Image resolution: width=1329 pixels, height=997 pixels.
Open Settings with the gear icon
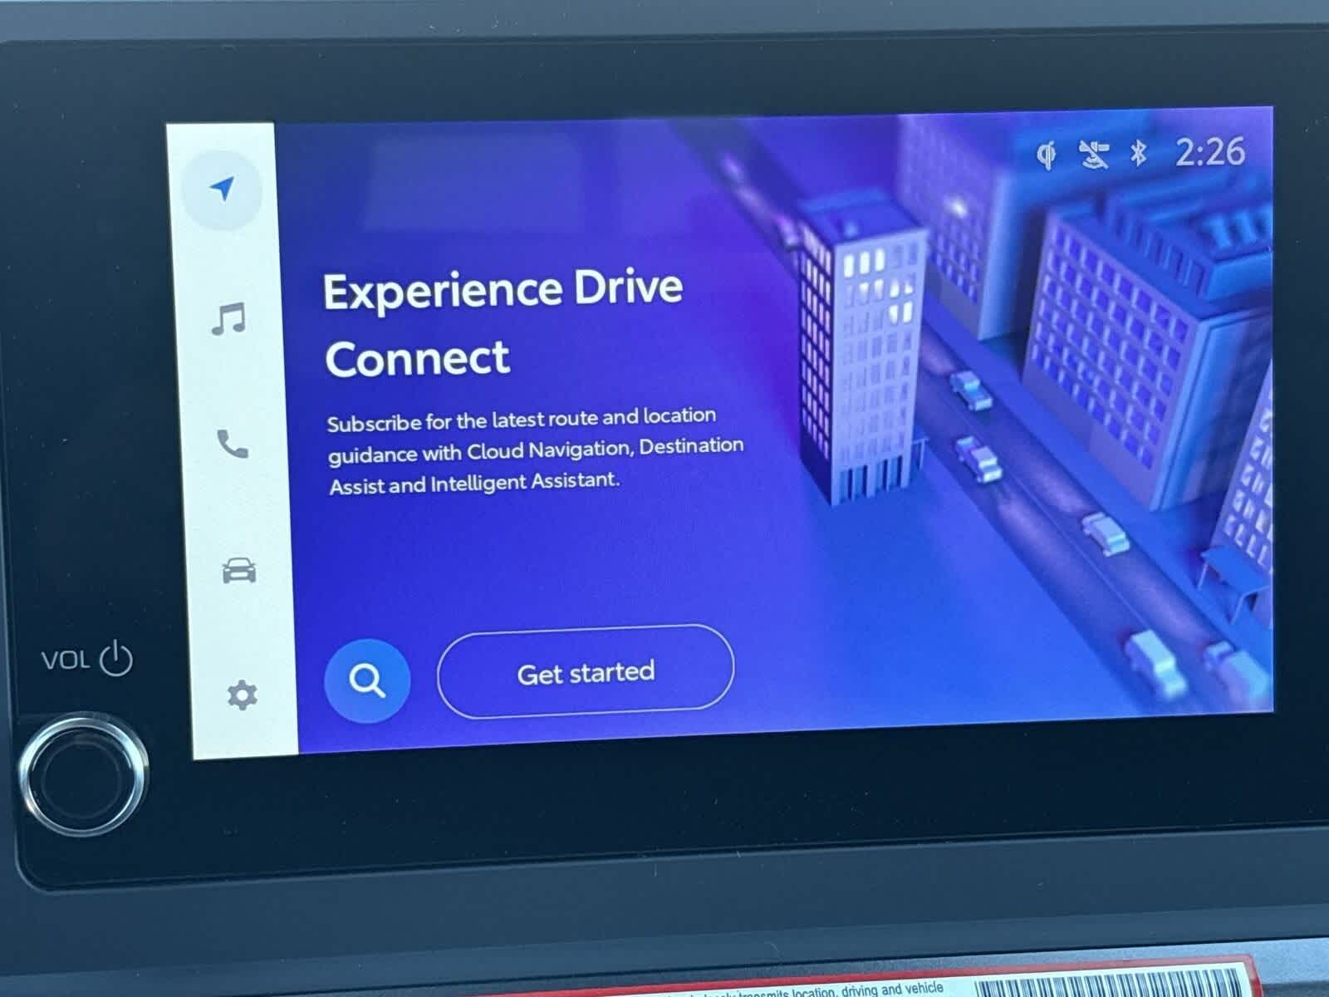[242, 695]
